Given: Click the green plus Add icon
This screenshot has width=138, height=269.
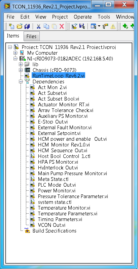Looking at the screenshot, I should click(125, 26).
